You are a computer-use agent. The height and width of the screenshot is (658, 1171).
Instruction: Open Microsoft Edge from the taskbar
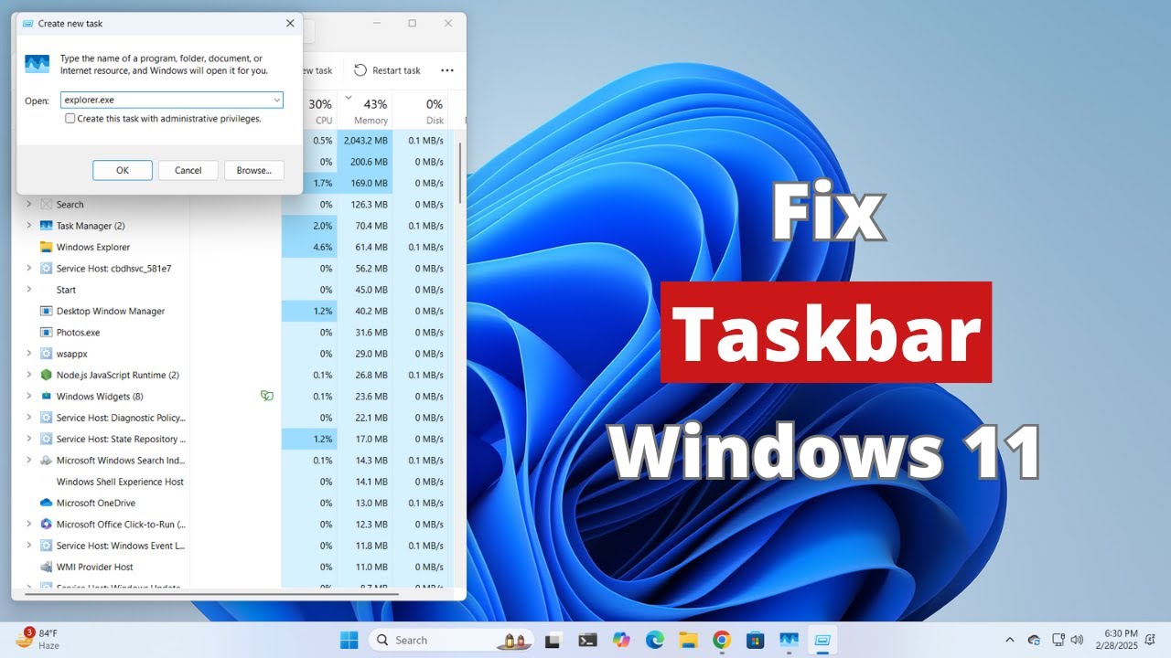coord(655,640)
